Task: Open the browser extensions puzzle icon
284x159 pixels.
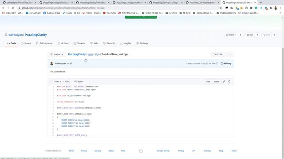Action: [x=271, y=8]
